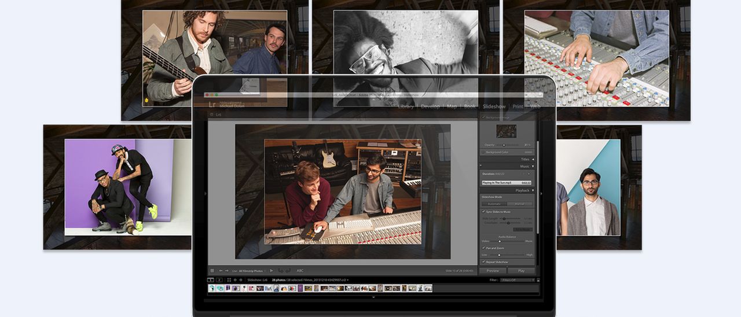The image size is (741, 317).
Task: Go to next slide arrow
Action: click(x=227, y=271)
